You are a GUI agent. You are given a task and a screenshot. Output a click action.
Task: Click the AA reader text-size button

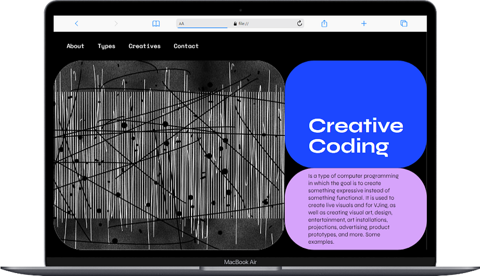[181, 23]
